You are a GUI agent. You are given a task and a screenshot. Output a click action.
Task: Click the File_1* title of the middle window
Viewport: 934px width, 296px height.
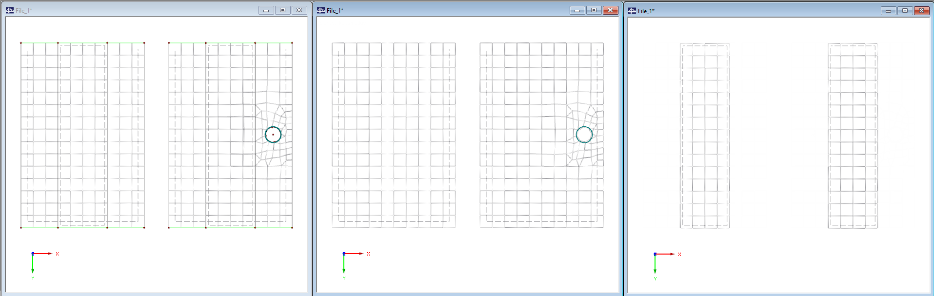[x=335, y=11]
